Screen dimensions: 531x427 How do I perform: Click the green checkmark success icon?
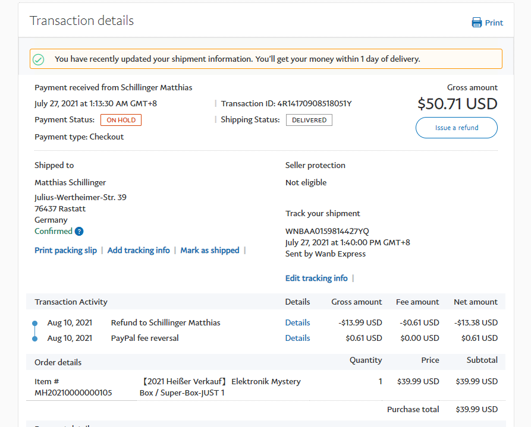pyautogui.click(x=39, y=59)
